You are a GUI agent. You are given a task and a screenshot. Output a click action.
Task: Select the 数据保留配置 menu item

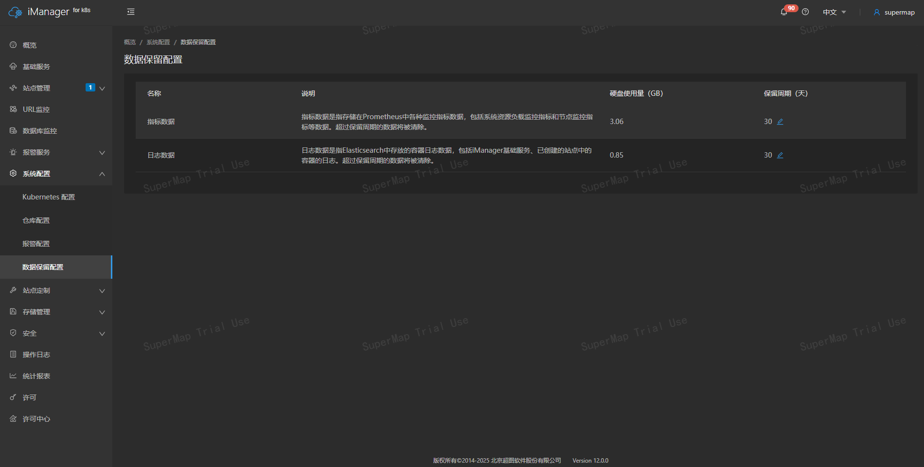56,267
